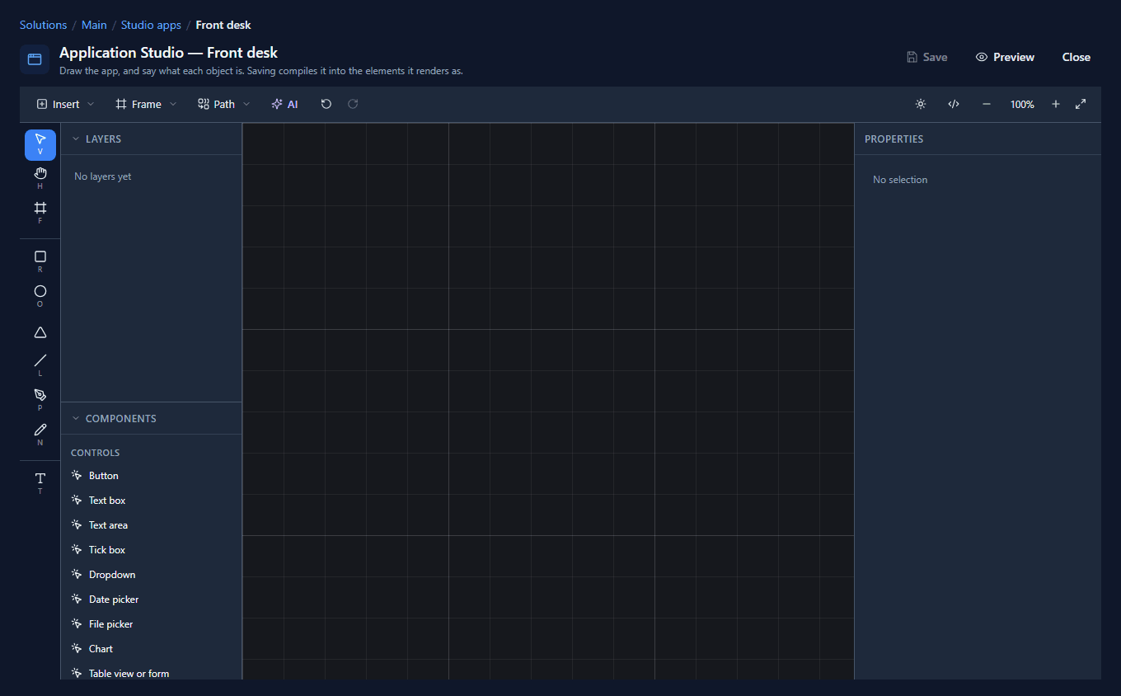Select the File picker component

click(152, 624)
